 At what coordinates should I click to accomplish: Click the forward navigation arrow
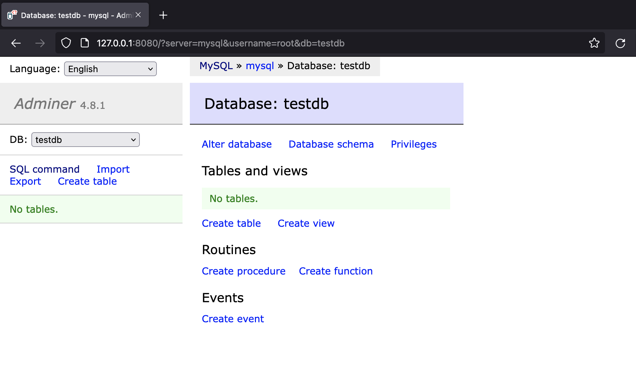(40, 43)
